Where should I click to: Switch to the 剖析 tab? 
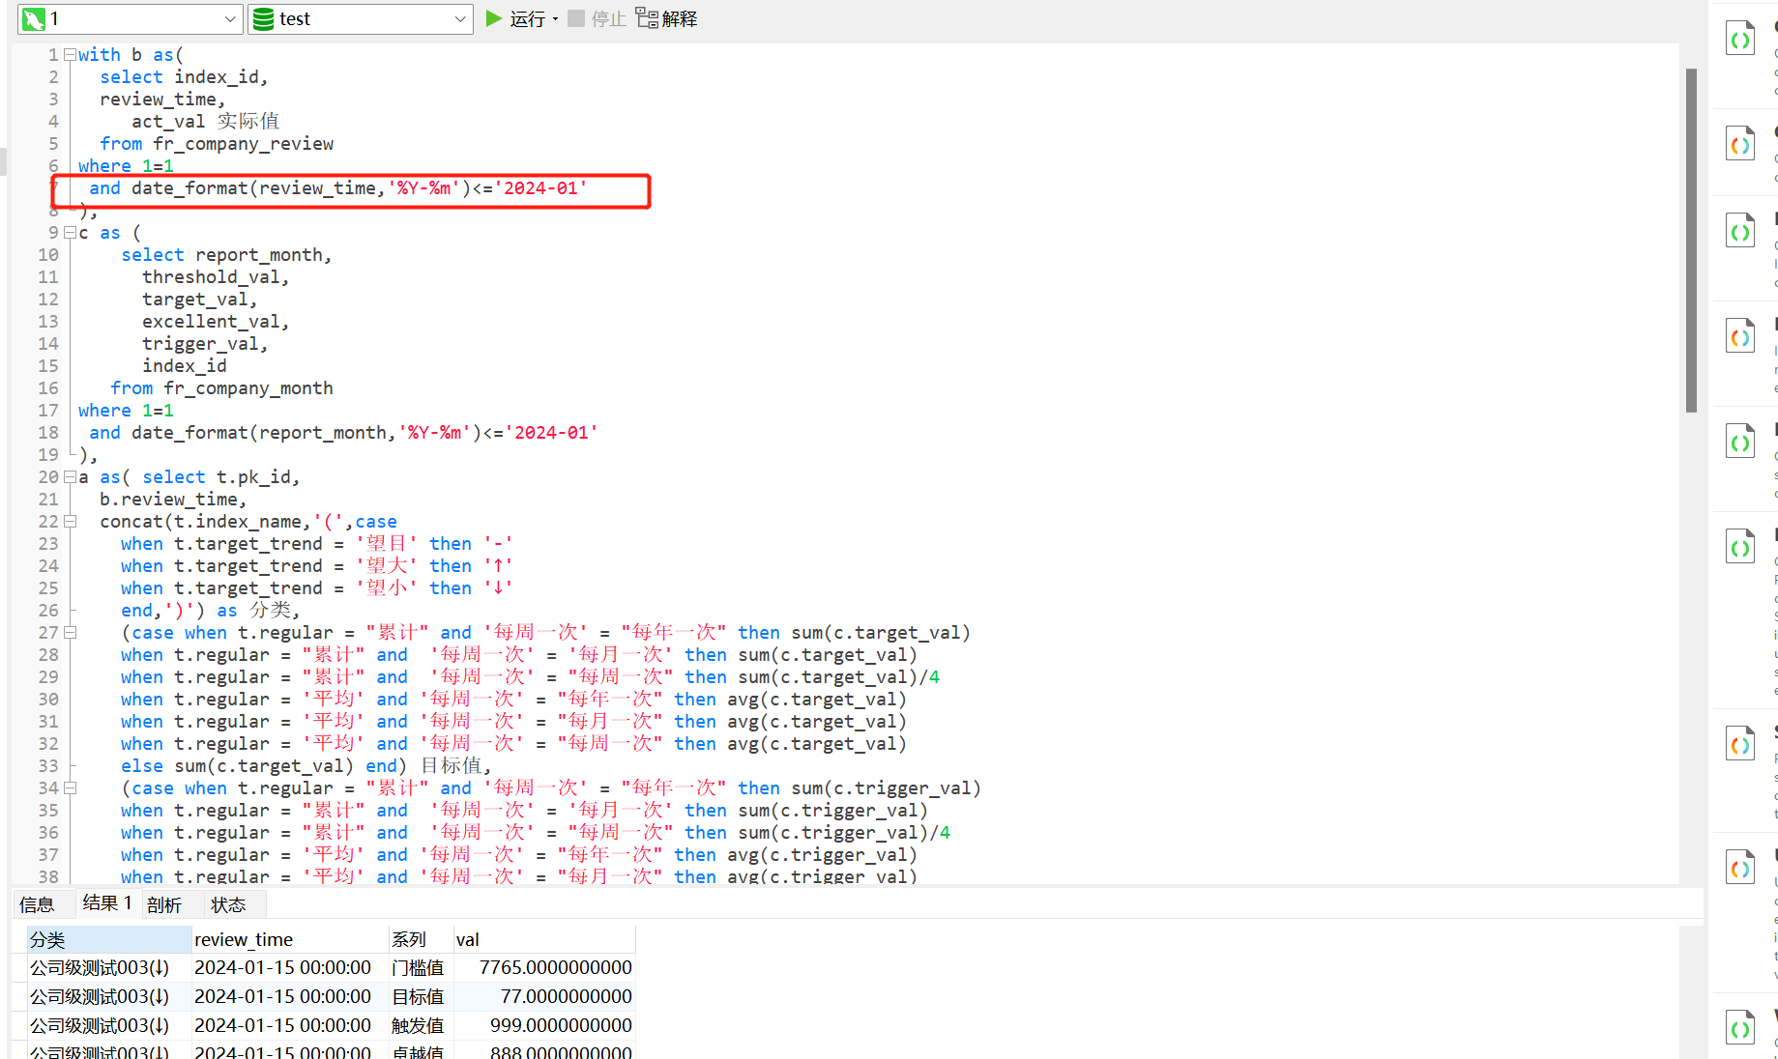click(164, 904)
